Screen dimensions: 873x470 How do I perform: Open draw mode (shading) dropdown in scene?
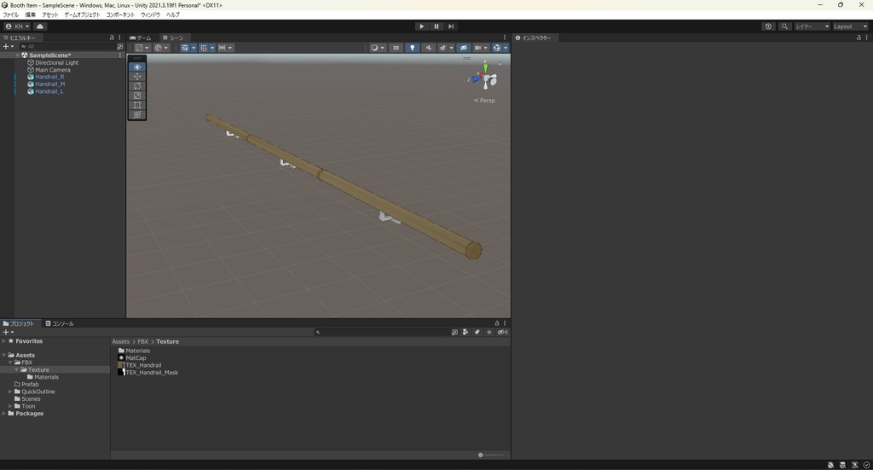tap(378, 48)
